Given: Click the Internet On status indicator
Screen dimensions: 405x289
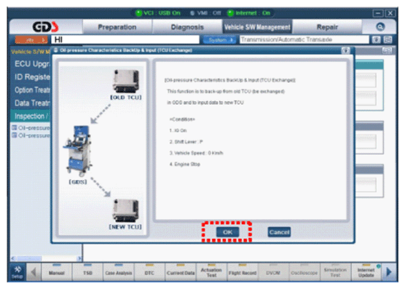Looking at the screenshot, I should (249, 13).
